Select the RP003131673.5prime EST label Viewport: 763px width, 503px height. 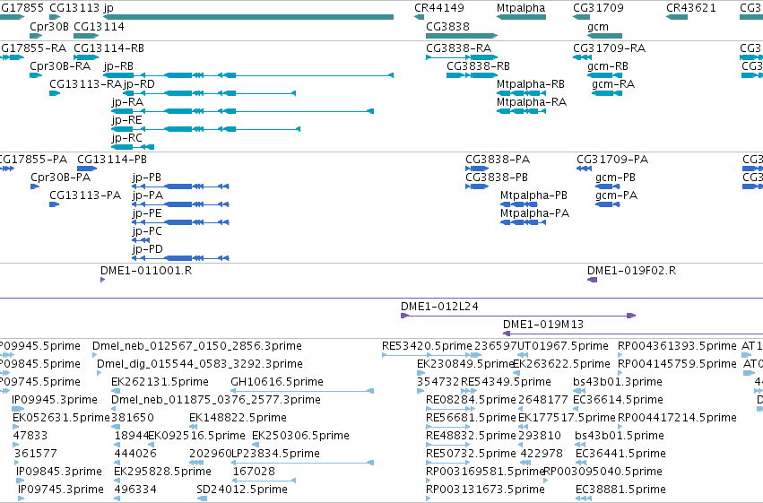[485, 490]
